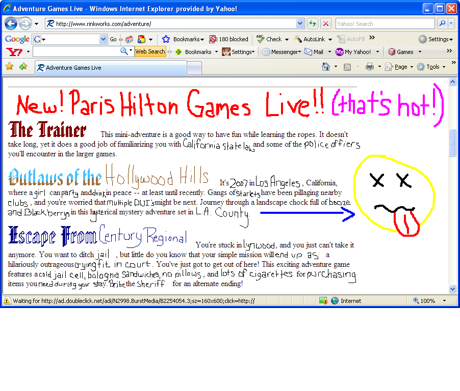The image size is (460, 391).
Task: Click the Yahoo Mail envelope button
Action: coord(314,52)
